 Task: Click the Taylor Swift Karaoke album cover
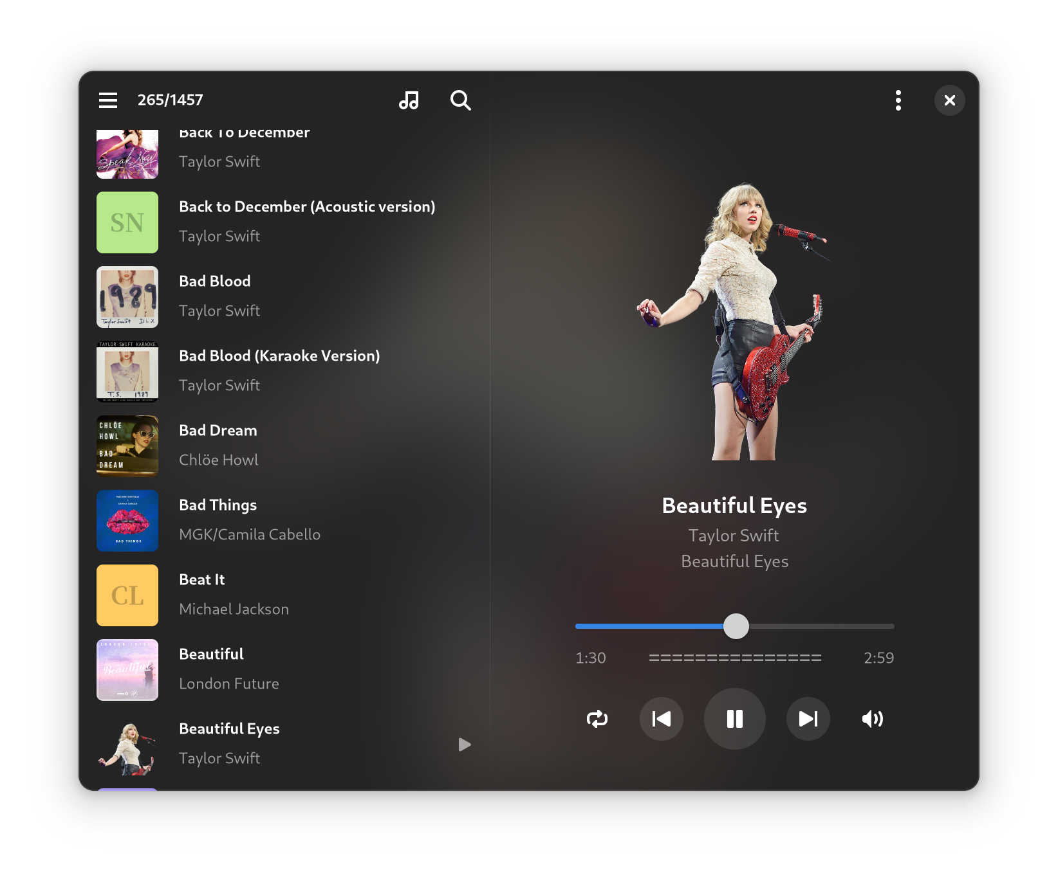click(127, 372)
